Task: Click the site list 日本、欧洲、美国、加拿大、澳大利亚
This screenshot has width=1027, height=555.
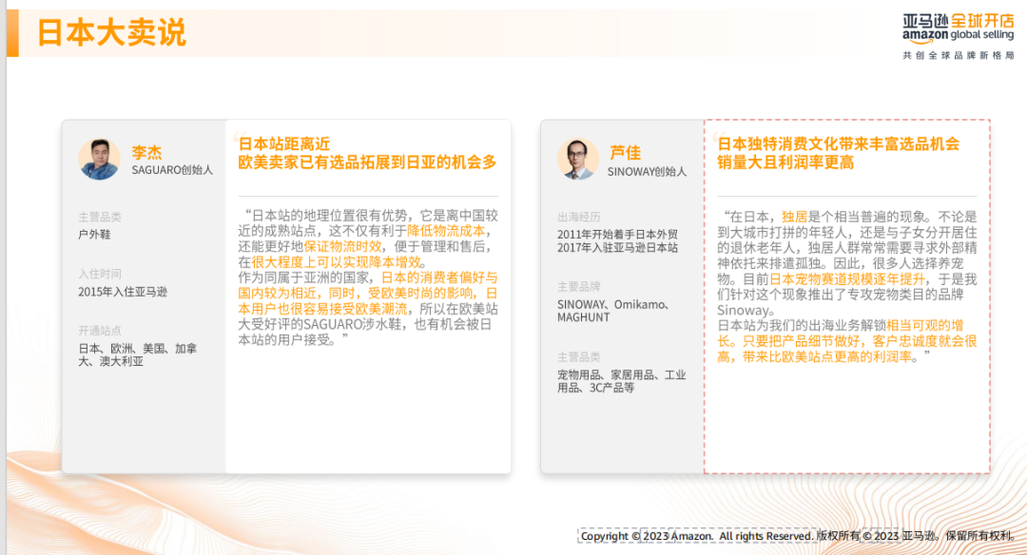Action: (138, 354)
